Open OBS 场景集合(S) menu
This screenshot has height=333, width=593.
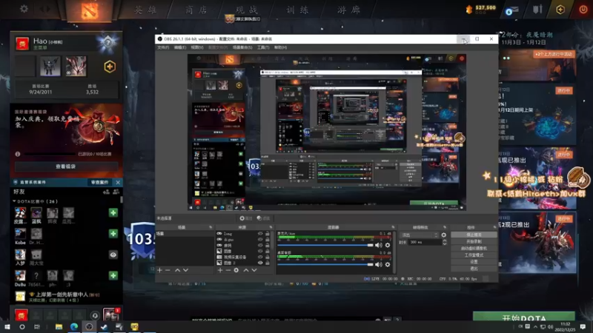tap(242, 47)
